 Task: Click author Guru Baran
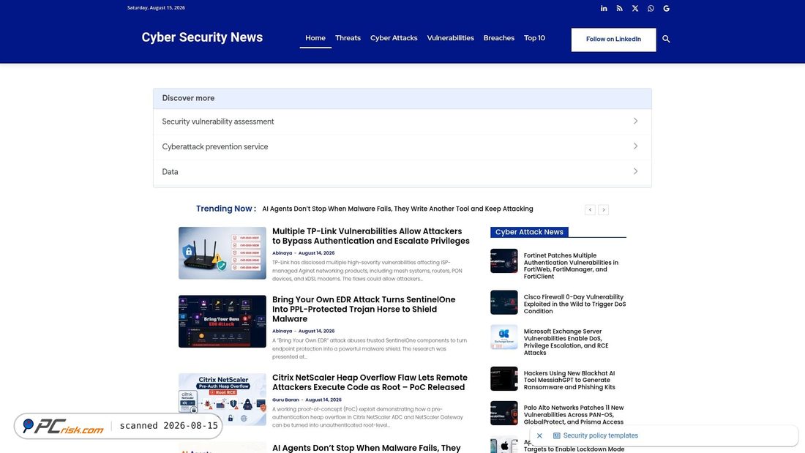click(x=285, y=400)
